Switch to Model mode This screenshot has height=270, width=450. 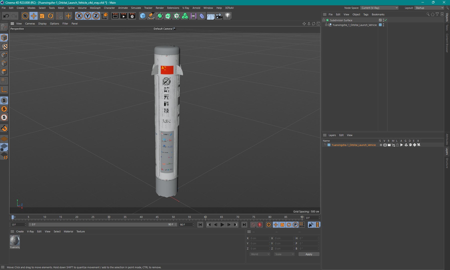[x=4, y=38]
